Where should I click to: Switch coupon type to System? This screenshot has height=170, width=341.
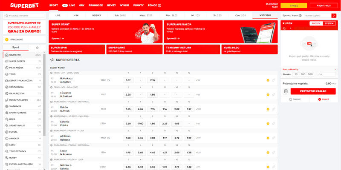coord(329,23)
